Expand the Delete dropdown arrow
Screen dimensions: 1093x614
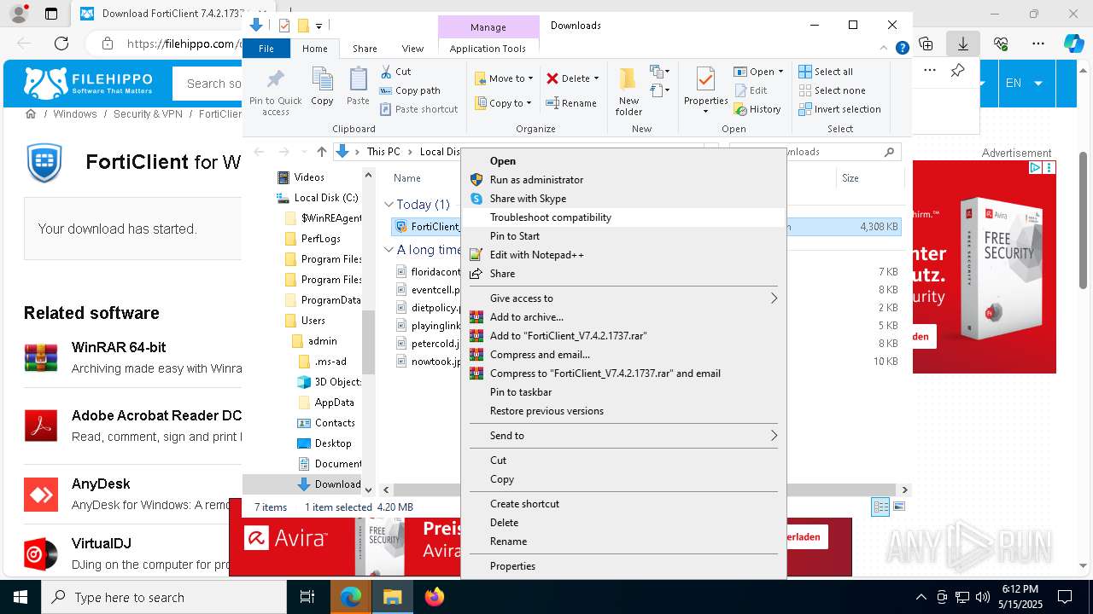coord(596,78)
